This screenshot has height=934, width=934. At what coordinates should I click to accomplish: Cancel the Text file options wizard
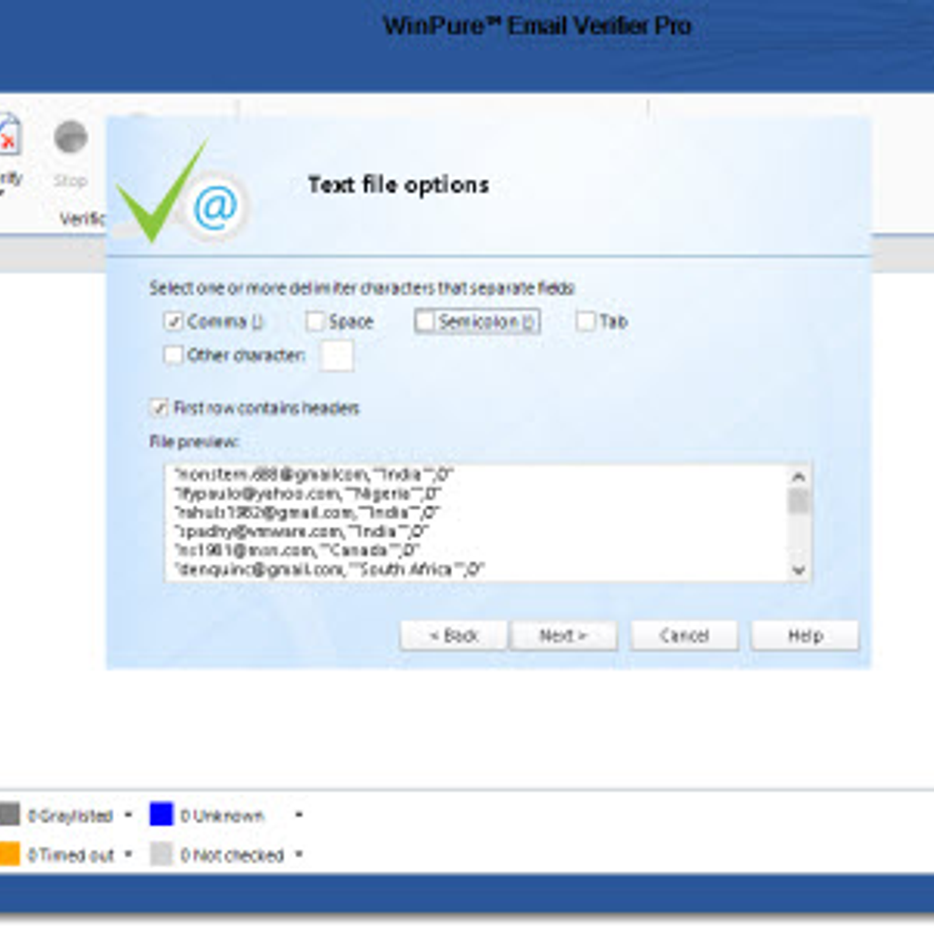[684, 635]
